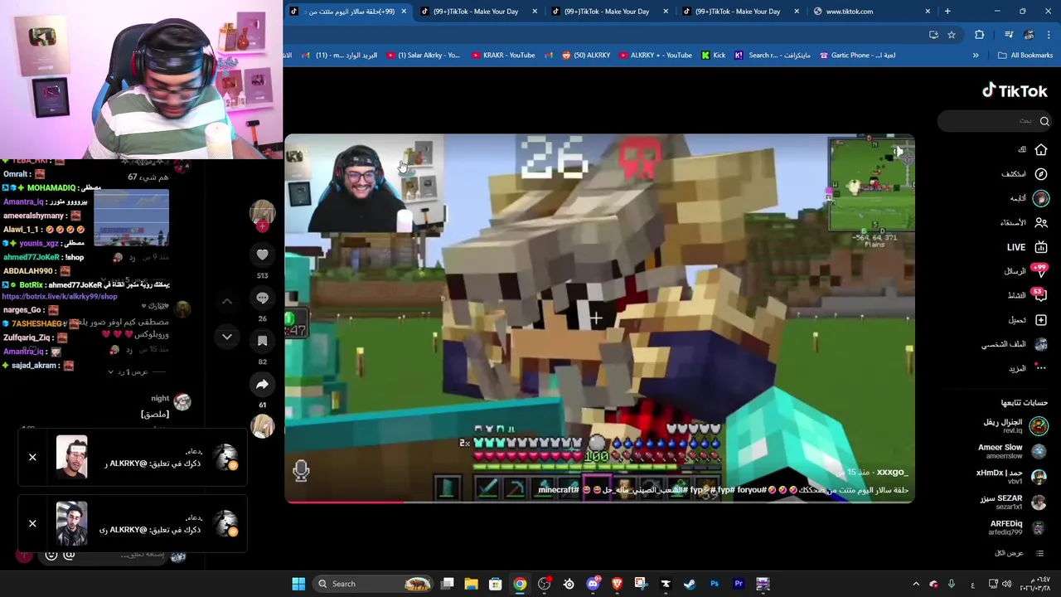Go to previous video with up chevron

[x=227, y=301]
